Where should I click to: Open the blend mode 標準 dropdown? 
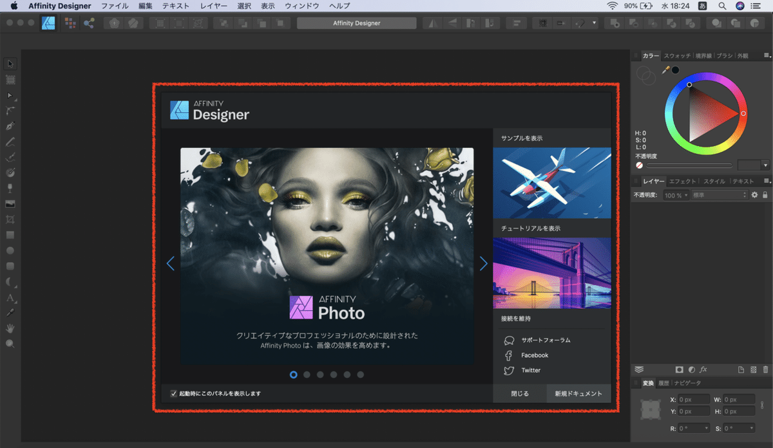tap(720, 195)
